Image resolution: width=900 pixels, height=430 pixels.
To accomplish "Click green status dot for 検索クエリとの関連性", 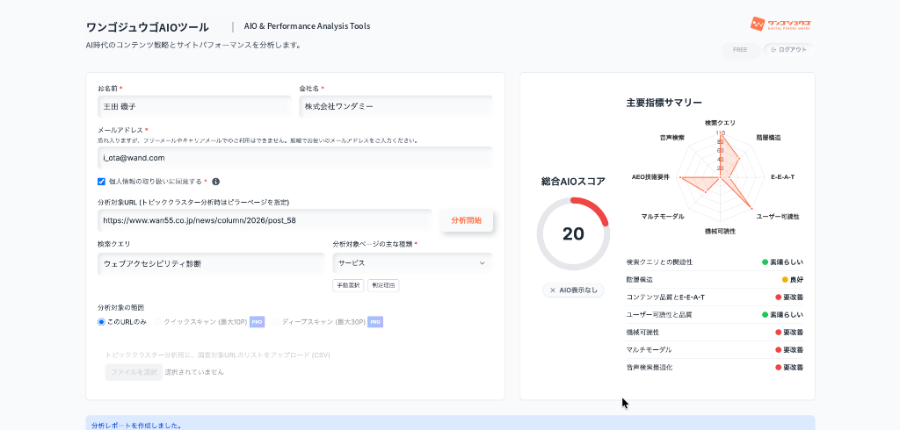I will 766,262.
